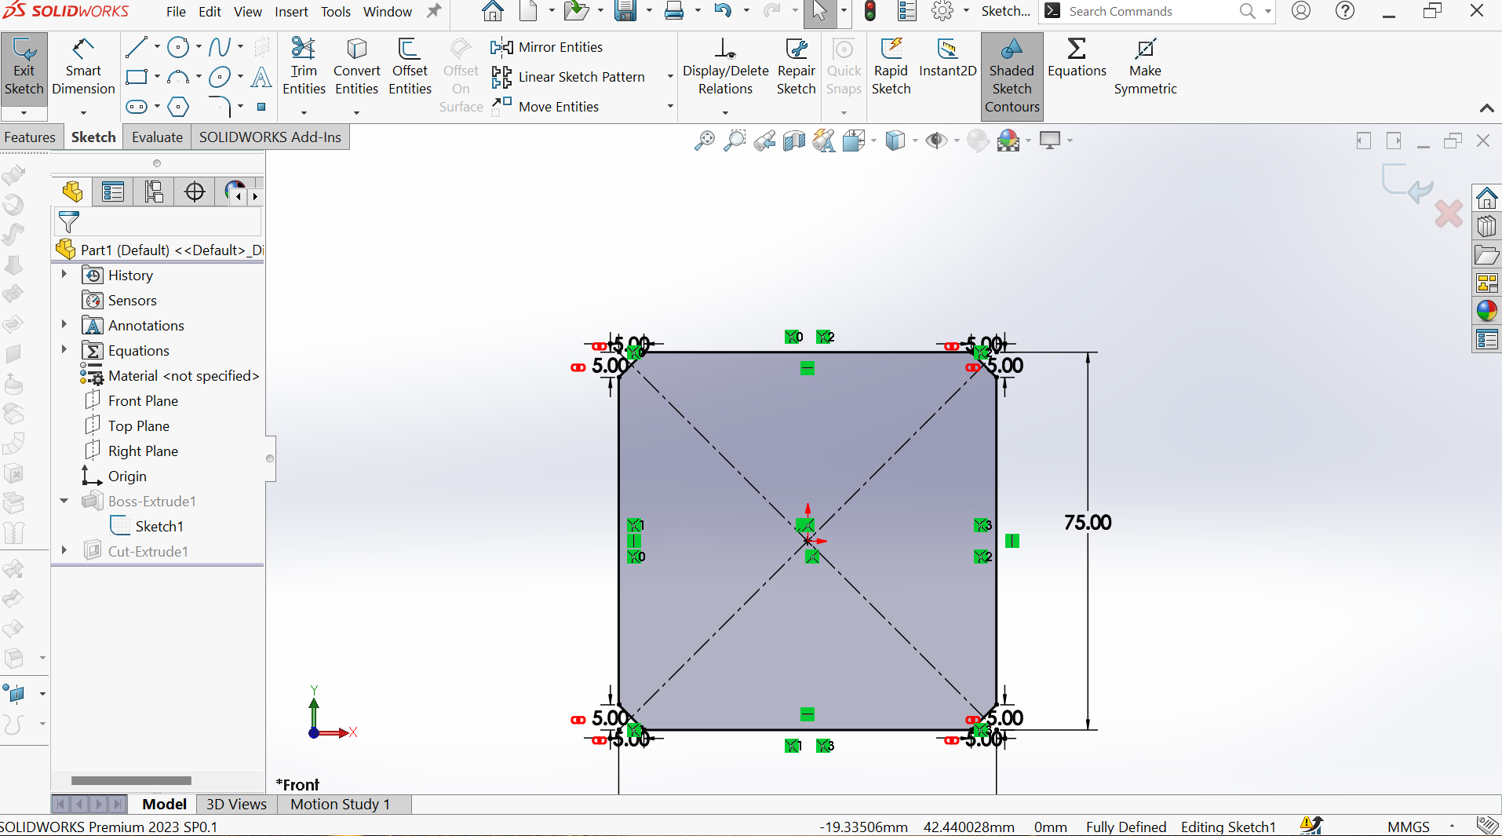Viewport: 1502px width, 836px height.
Task: Select the sketch Text tool
Action: [x=261, y=77]
